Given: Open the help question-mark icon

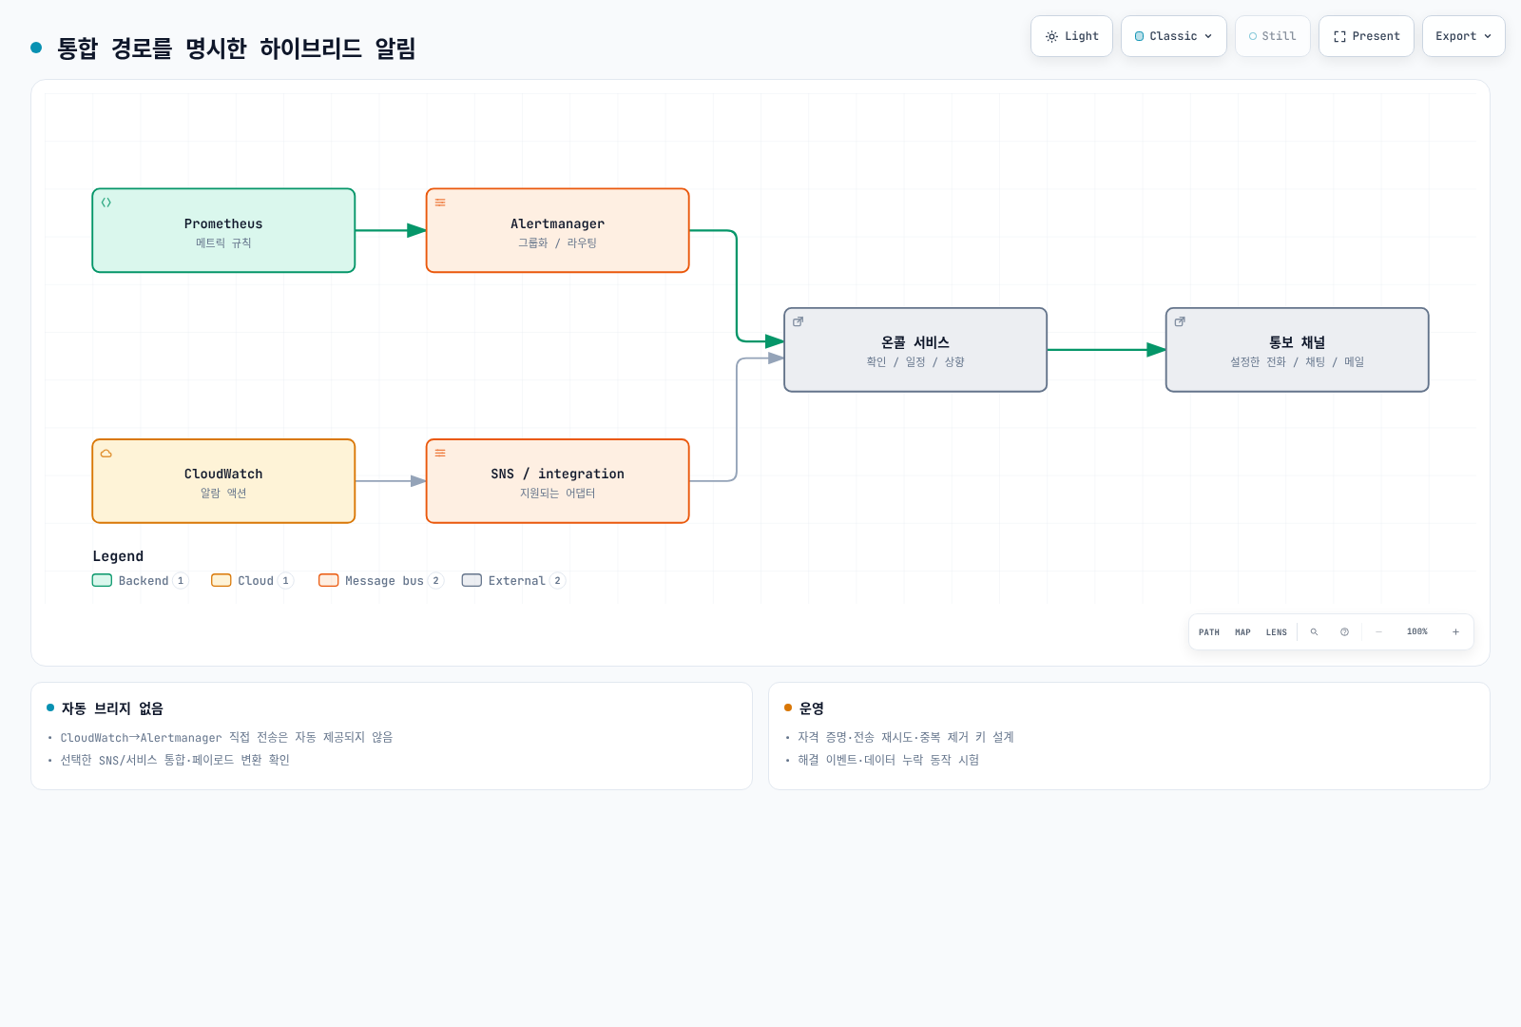Looking at the screenshot, I should point(1344,632).
